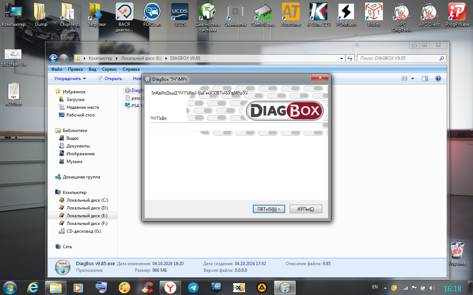Open Telegram from the taskbar
The height and width of the screenshot is (295, 473).
(x=193, y=287)
